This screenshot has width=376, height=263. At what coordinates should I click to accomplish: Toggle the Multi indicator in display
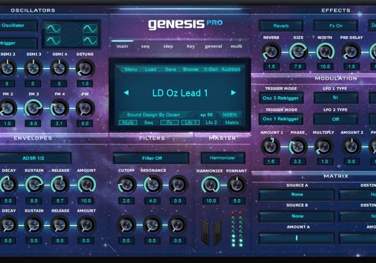click(128, 123)
